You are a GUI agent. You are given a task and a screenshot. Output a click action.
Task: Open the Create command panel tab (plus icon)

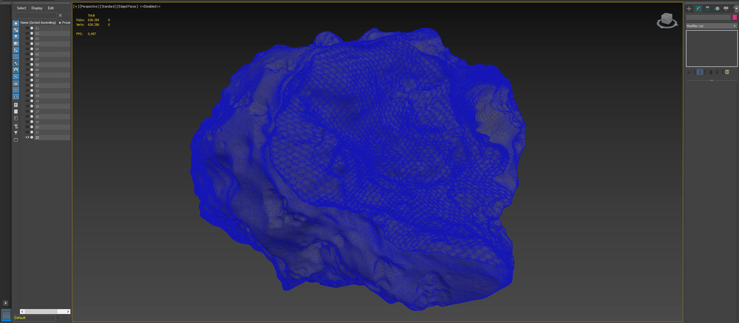(689, 9)
